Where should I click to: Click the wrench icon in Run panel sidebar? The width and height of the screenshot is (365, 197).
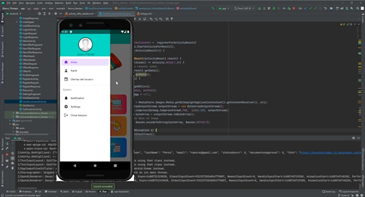coord(7,148)
